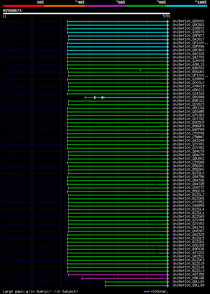The image size is (210, 294).
Task: Select the UniRef100_Q9S988 label
Action: (x=188, y=97)
